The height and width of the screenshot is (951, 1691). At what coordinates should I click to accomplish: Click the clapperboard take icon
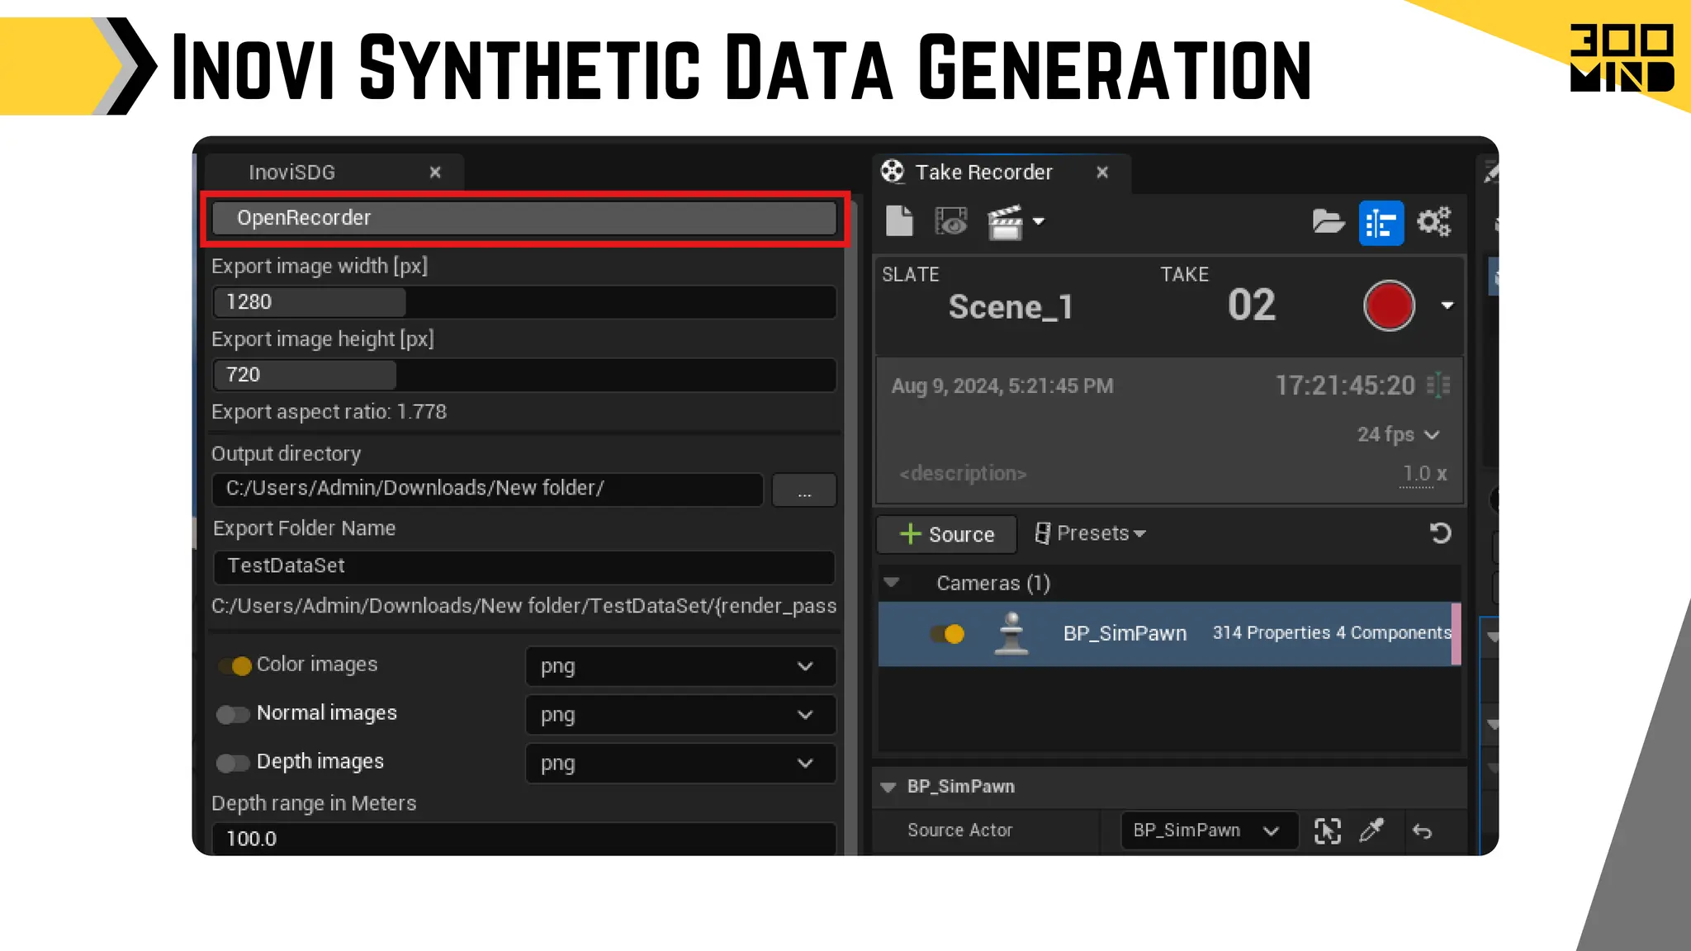(1006, 222)
